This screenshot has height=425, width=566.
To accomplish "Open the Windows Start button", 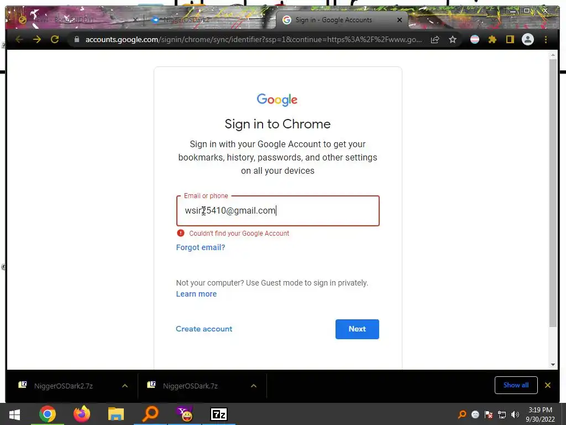I will 14,414.
